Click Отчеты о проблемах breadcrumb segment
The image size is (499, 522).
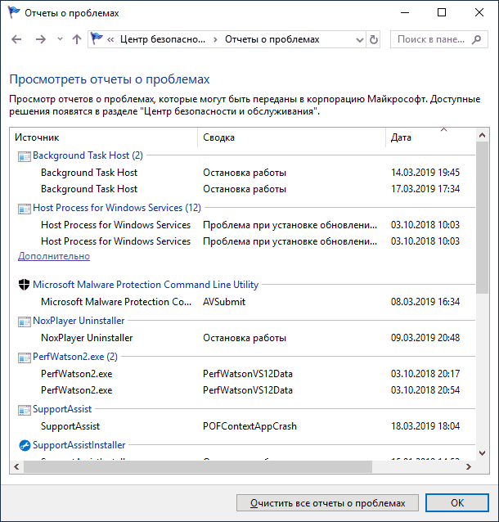(x=272, y=39)
